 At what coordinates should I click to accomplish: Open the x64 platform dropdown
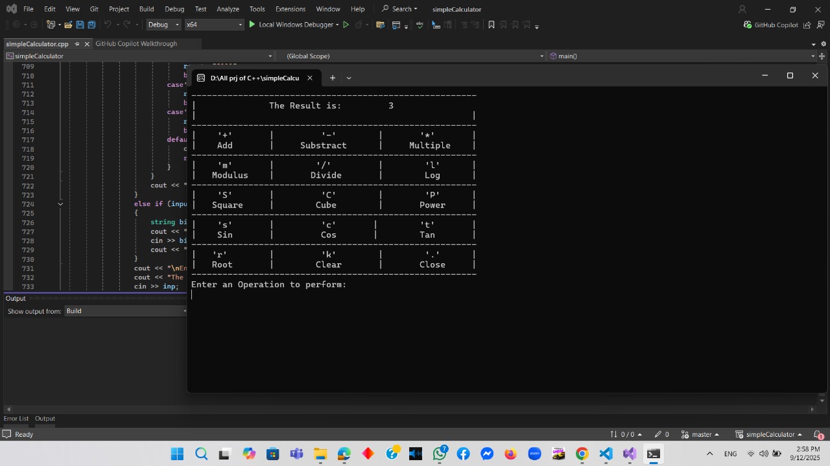click(214, 25)
